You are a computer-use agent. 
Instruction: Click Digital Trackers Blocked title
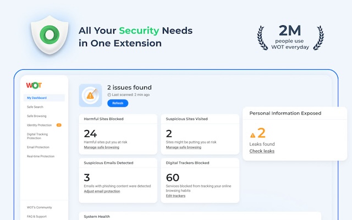pyautogui.click(x=188, y=163)
